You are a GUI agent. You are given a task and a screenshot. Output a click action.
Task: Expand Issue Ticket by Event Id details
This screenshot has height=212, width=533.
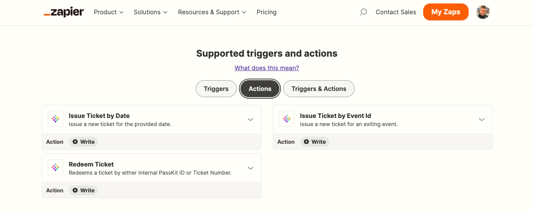[482, 119]
